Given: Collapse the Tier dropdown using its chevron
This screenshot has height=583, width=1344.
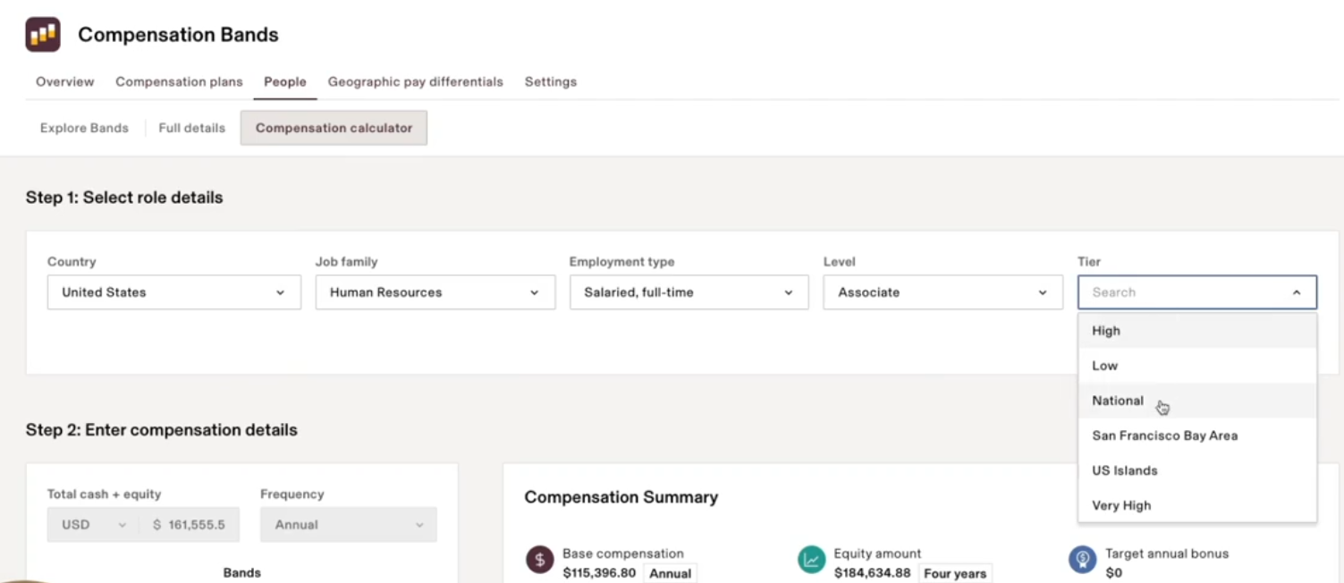Looking at the screenshot, I should [1296, 292].
